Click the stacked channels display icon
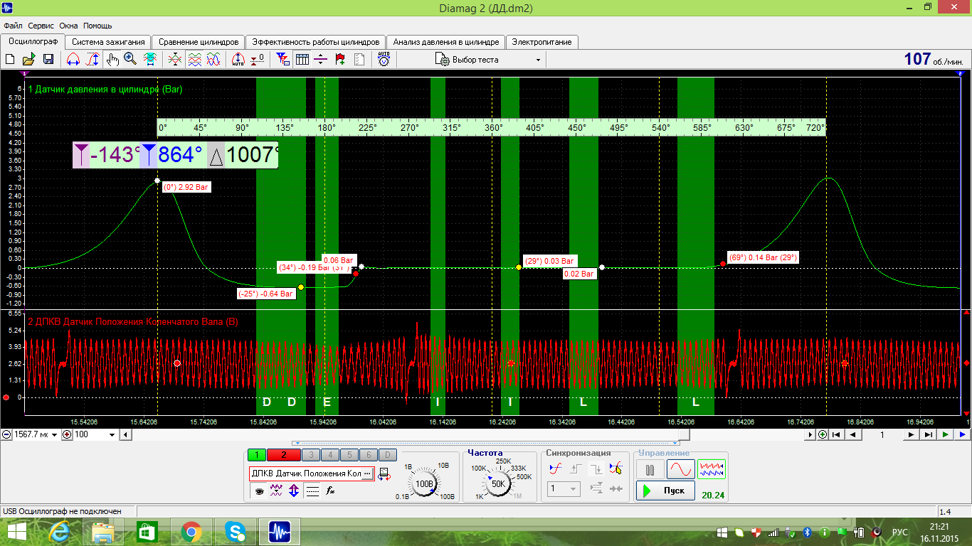Screen dimensions: 972x546 (x=194, y=60)
